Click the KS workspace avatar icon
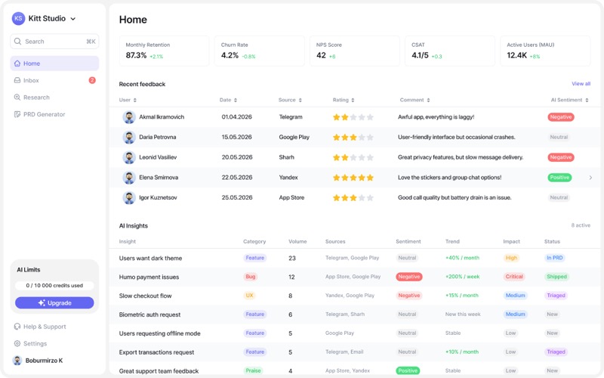 (x=18, y=18)
